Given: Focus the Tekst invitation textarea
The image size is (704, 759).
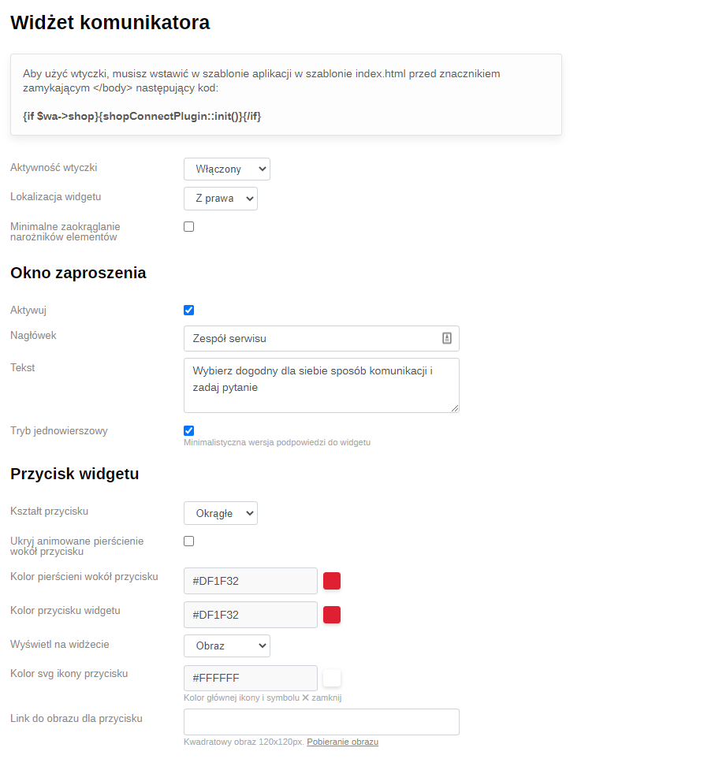Looking at the screenshot, I should click(321, 385).
